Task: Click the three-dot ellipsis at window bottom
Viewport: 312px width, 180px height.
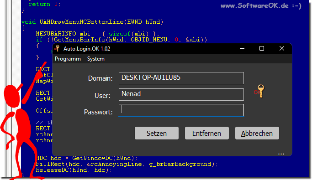Action: (x=281, y=154)
